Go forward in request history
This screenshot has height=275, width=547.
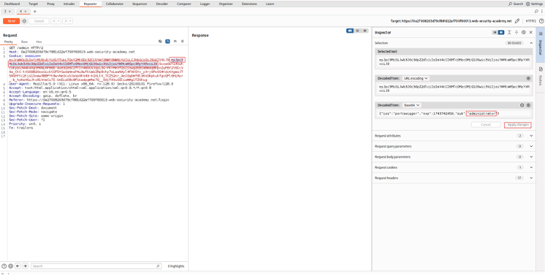[66, 21]
